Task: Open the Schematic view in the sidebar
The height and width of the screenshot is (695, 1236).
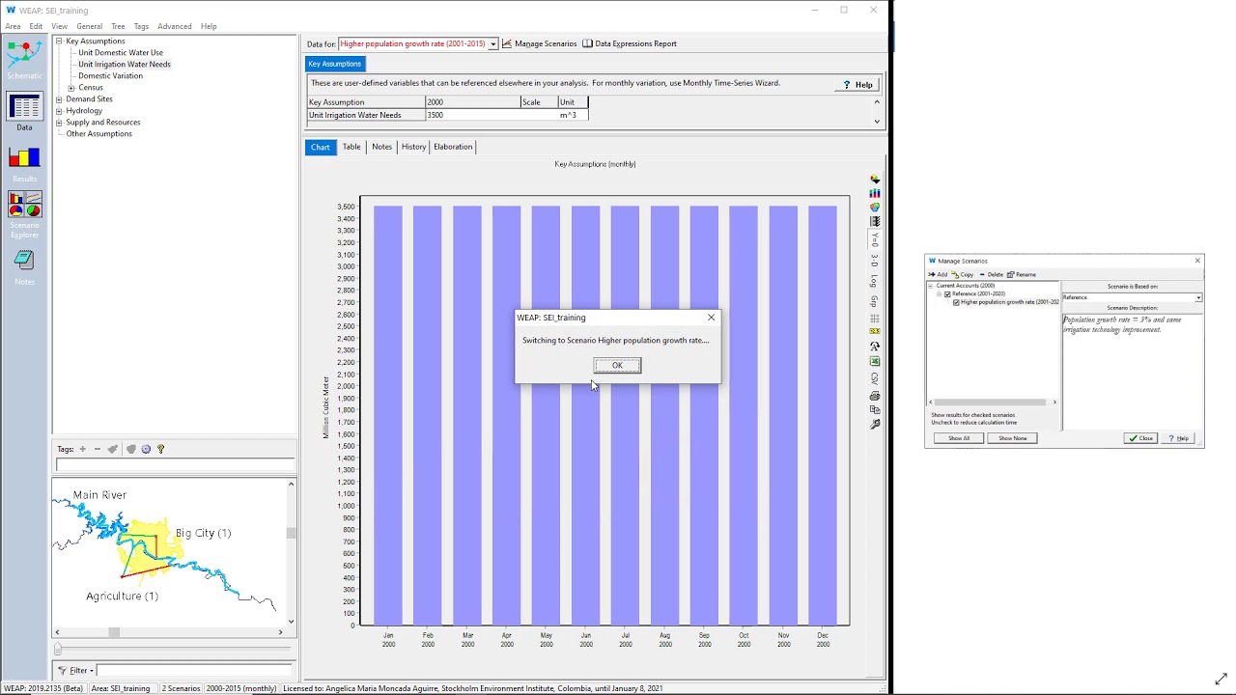Action: 24,59
